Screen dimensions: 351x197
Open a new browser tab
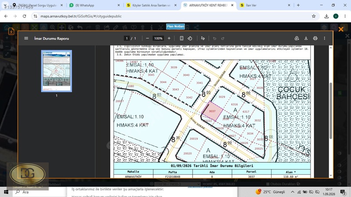(x=298, y=5)
